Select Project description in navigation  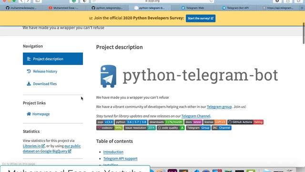53,59
